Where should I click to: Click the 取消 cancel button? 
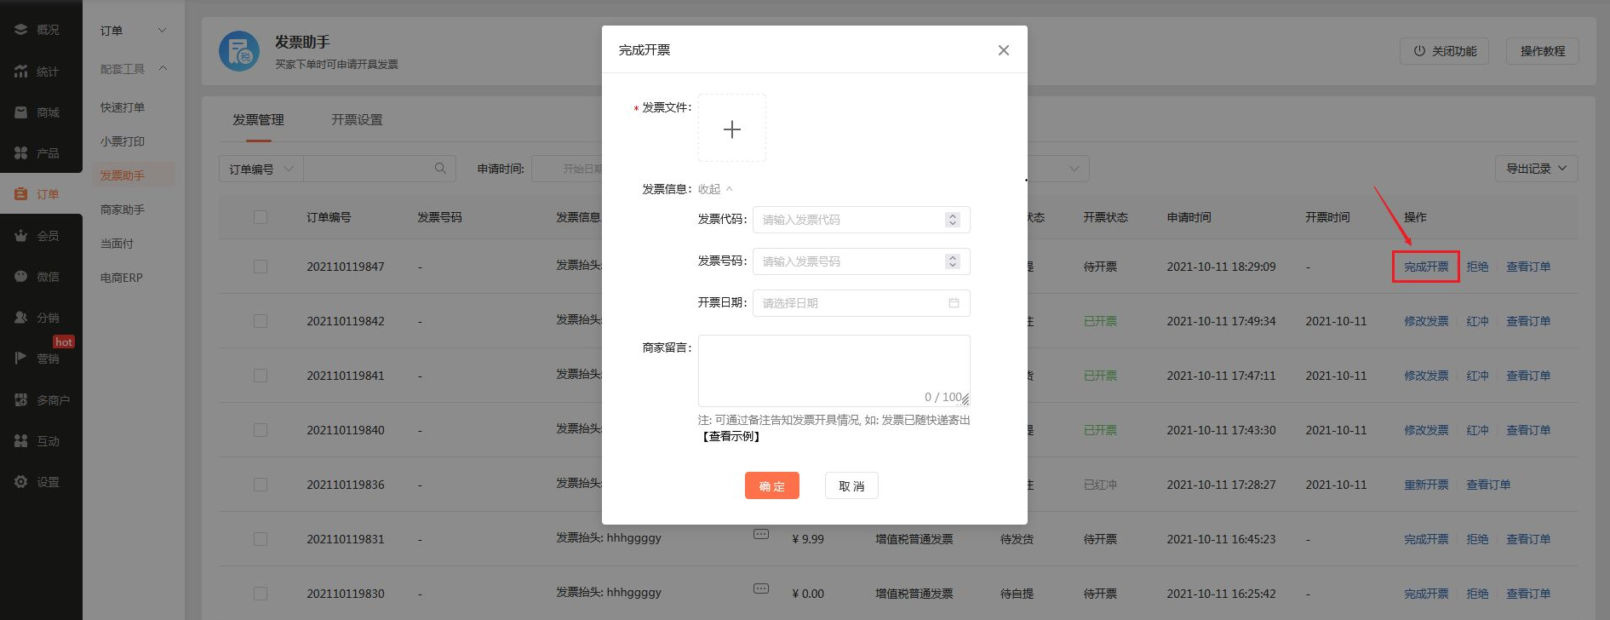(851, 485)
